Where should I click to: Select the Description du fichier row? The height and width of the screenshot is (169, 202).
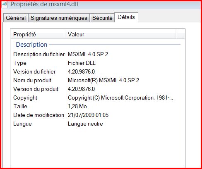[97, 54]
